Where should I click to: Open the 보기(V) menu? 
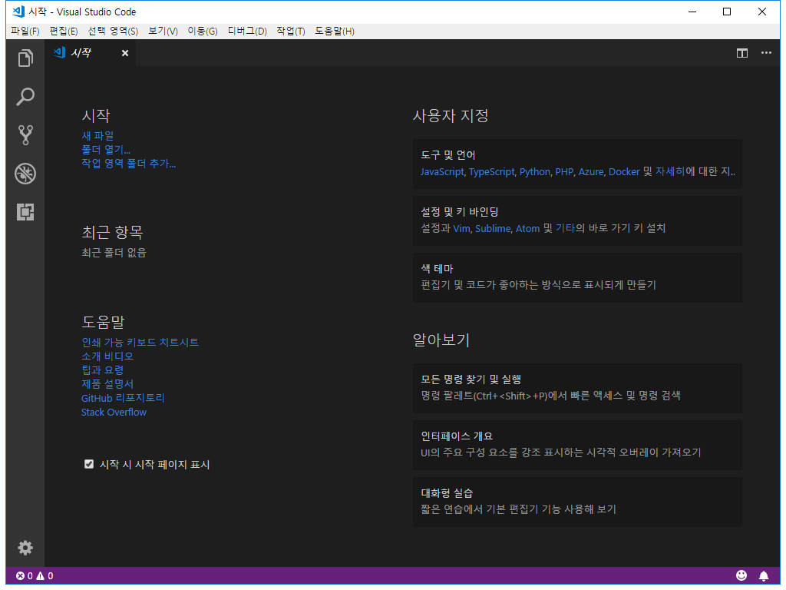(x=163, y=31)
